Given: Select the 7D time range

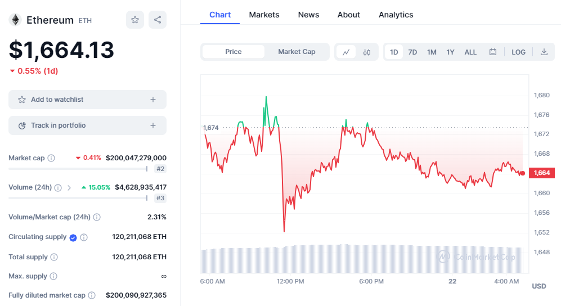Looking at the screenshot, I should click(x=412, y=52).
